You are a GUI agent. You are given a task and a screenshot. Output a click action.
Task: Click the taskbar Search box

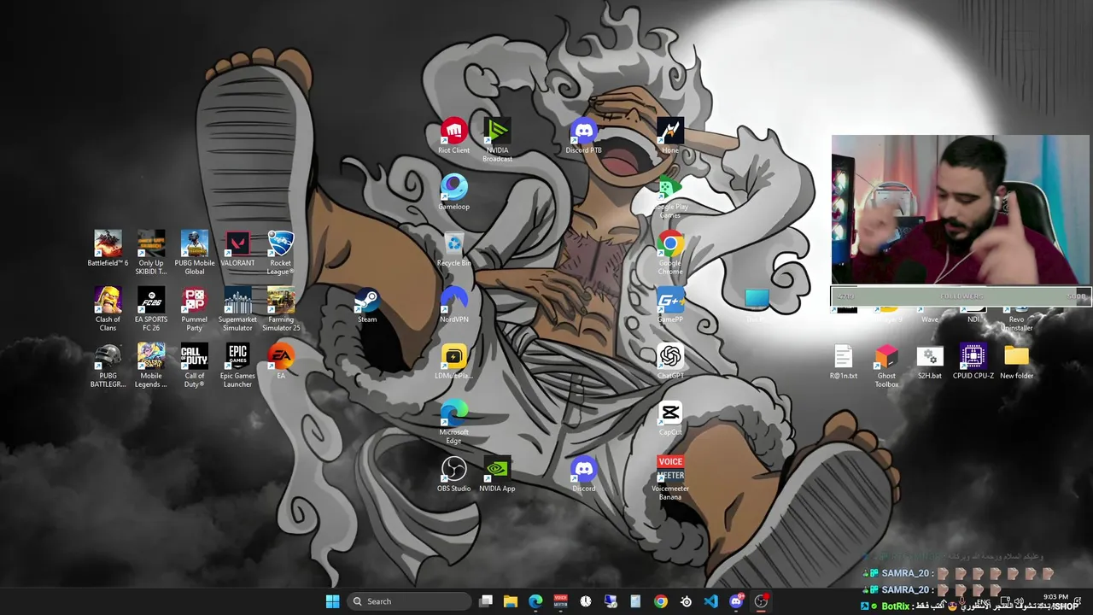410,601
